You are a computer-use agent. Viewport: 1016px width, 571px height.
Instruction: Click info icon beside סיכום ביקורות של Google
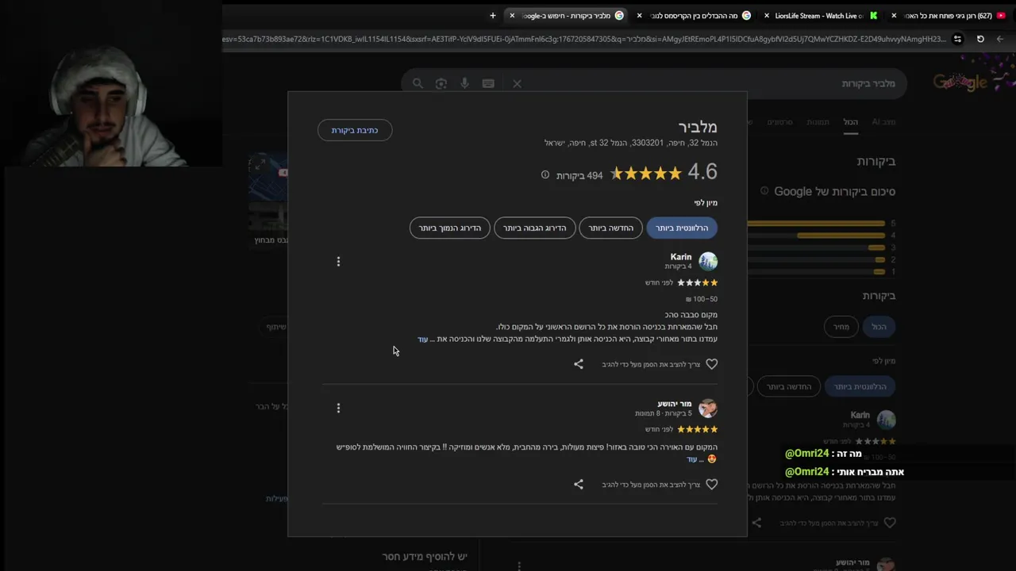tap(764, 191)
